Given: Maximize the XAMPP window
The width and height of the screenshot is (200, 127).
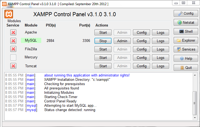Looking at the screenshot, I should [x=183, y=3].
